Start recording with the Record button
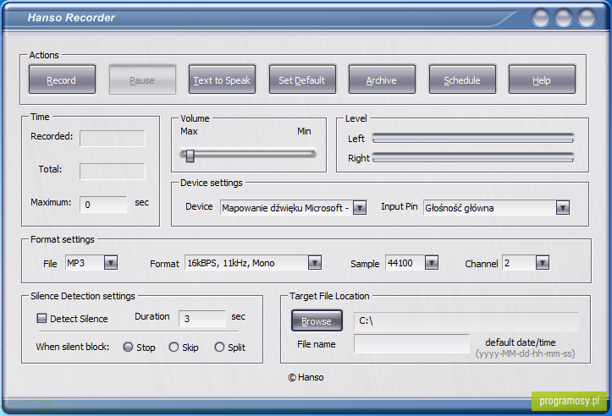This screenshot has width=612, height=416. [x=62, y=80]
